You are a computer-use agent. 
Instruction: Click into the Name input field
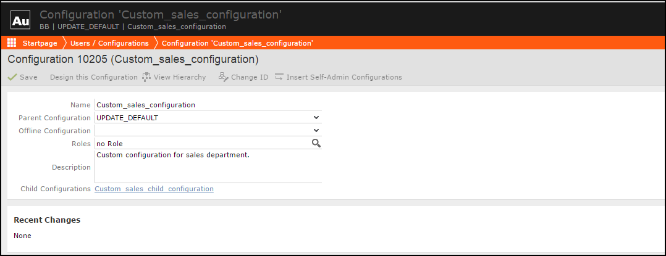[x=208, y=105]
